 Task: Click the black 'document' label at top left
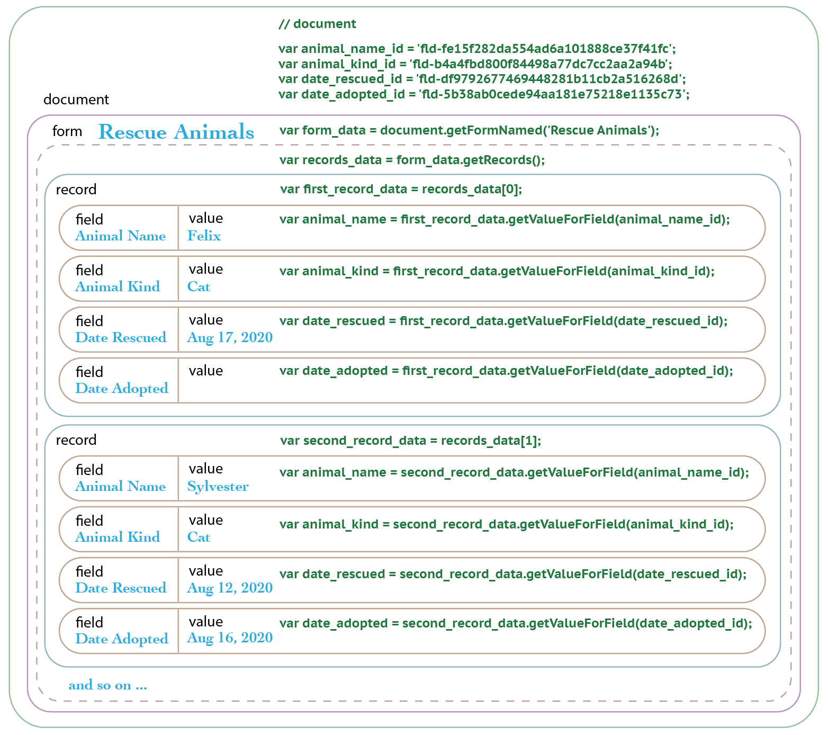(x=76, y=100)
